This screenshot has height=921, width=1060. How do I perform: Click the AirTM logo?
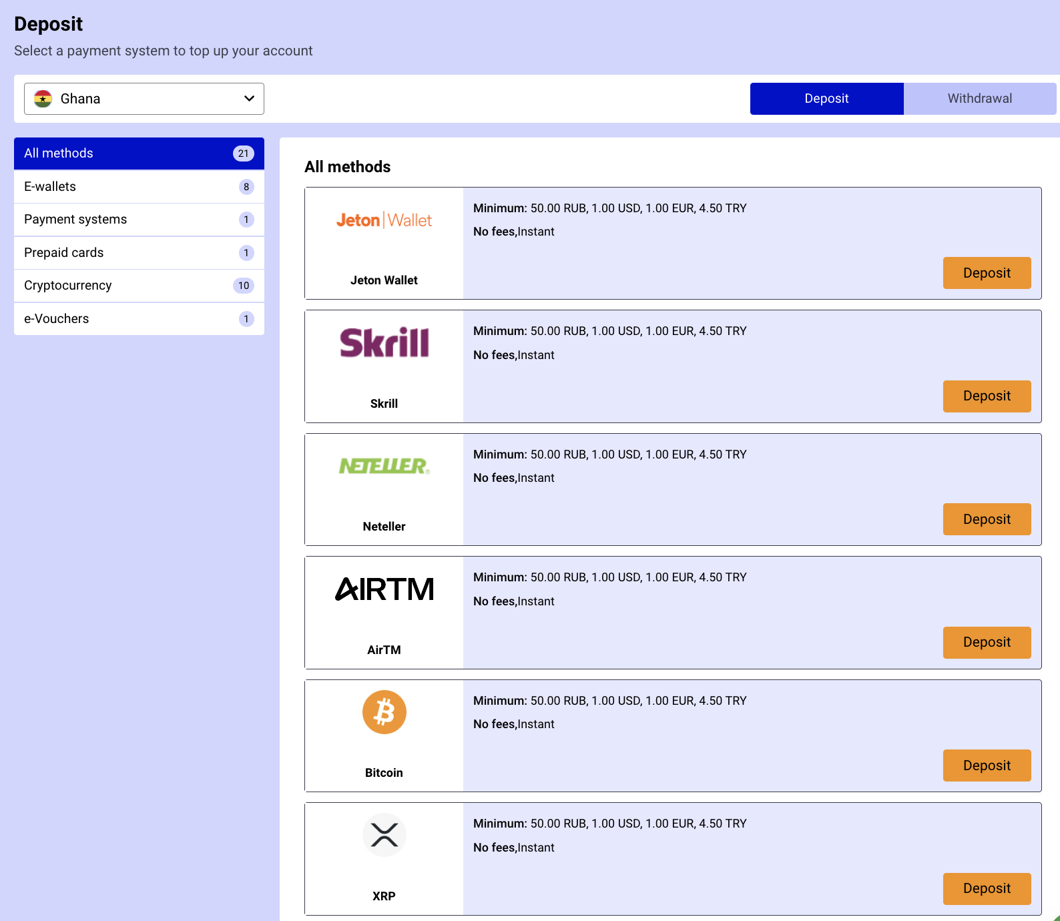point(384,589)
